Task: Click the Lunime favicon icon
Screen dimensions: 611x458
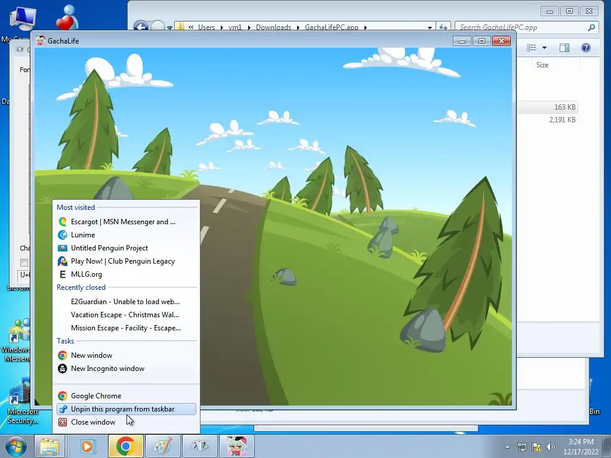Action: click(62, 235)
